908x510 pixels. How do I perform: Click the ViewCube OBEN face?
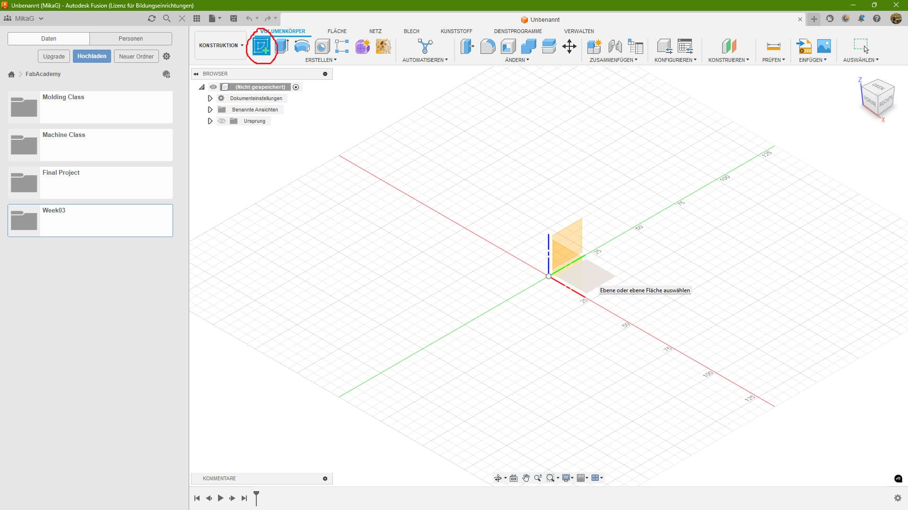(x=879, y=87)
